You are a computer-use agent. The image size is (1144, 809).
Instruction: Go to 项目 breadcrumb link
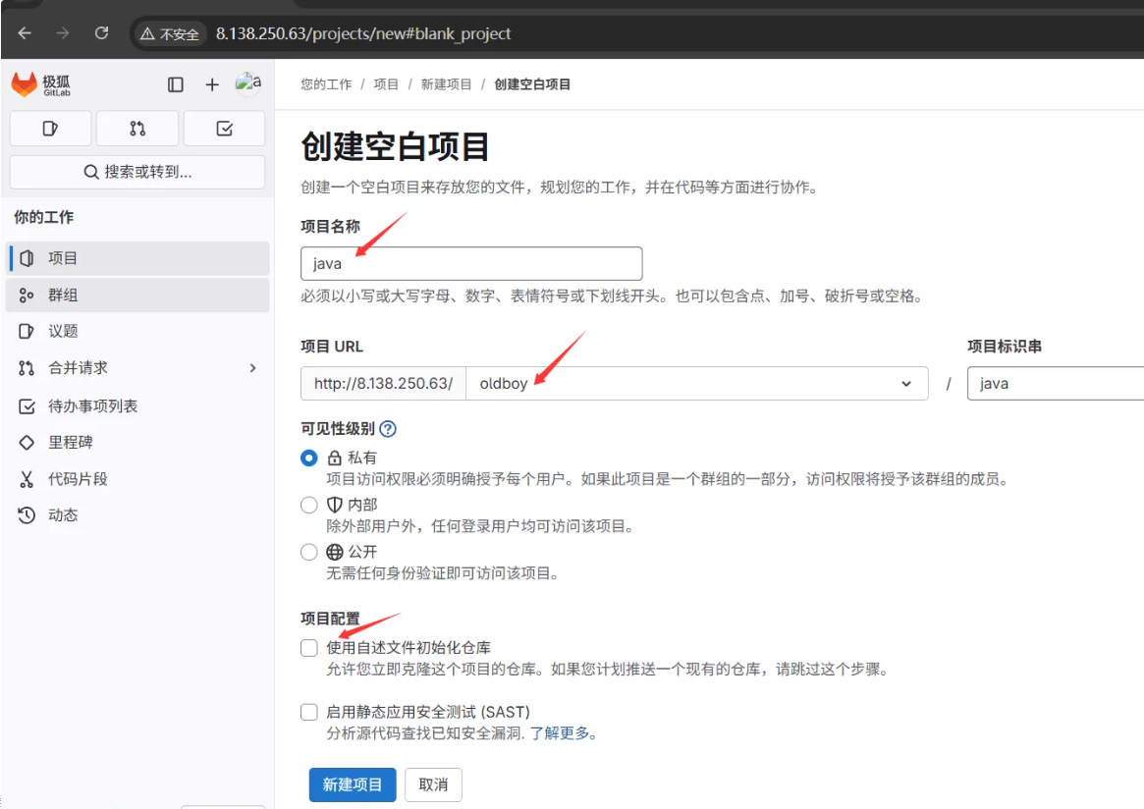386,84
